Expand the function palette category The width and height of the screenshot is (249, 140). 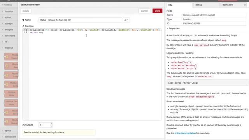pos(9,11)
